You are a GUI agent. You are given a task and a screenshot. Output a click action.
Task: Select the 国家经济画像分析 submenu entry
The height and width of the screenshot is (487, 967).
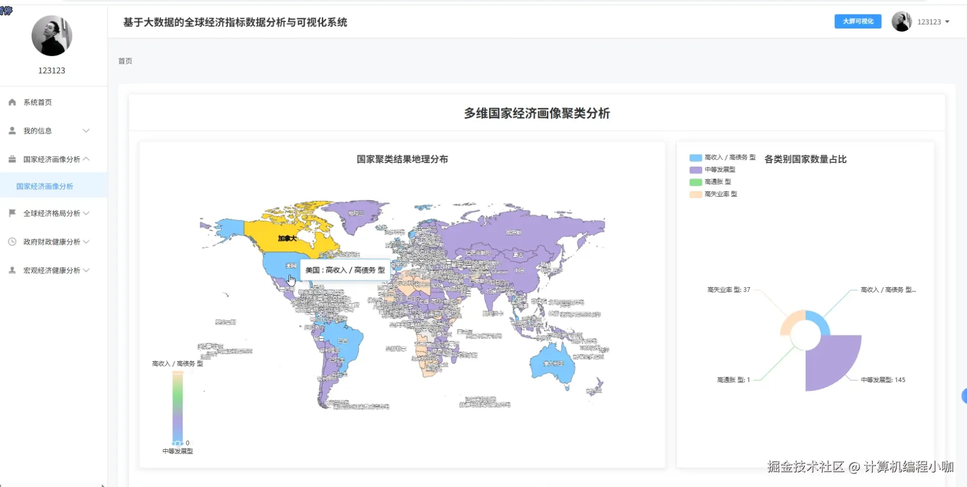pos(54,186)
